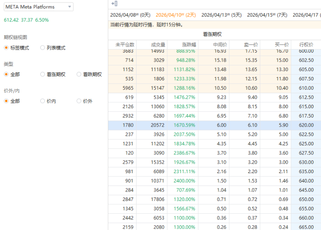Sort by 未平仓数 column header
Screen dimensions: 321x230
[x=125, y=44]
